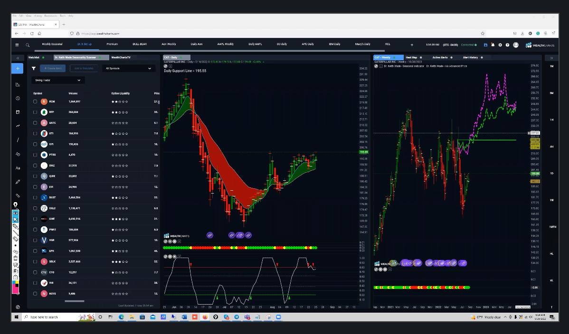The image size is (569, 334).
Task: Open the help question mark icon
Action: [x=507, y=45]
